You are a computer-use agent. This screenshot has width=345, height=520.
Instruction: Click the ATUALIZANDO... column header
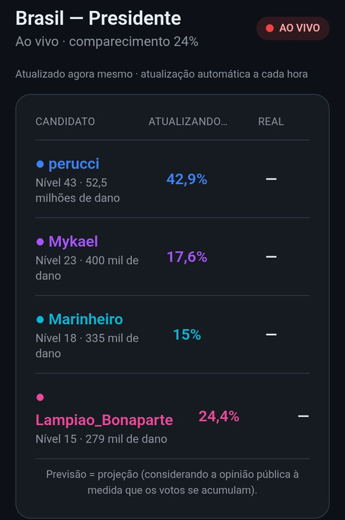[188, 122]
